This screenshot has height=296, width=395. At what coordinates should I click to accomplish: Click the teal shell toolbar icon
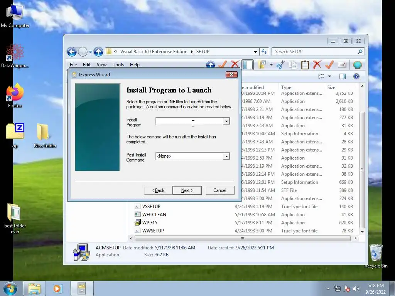[x=357, y=65]
